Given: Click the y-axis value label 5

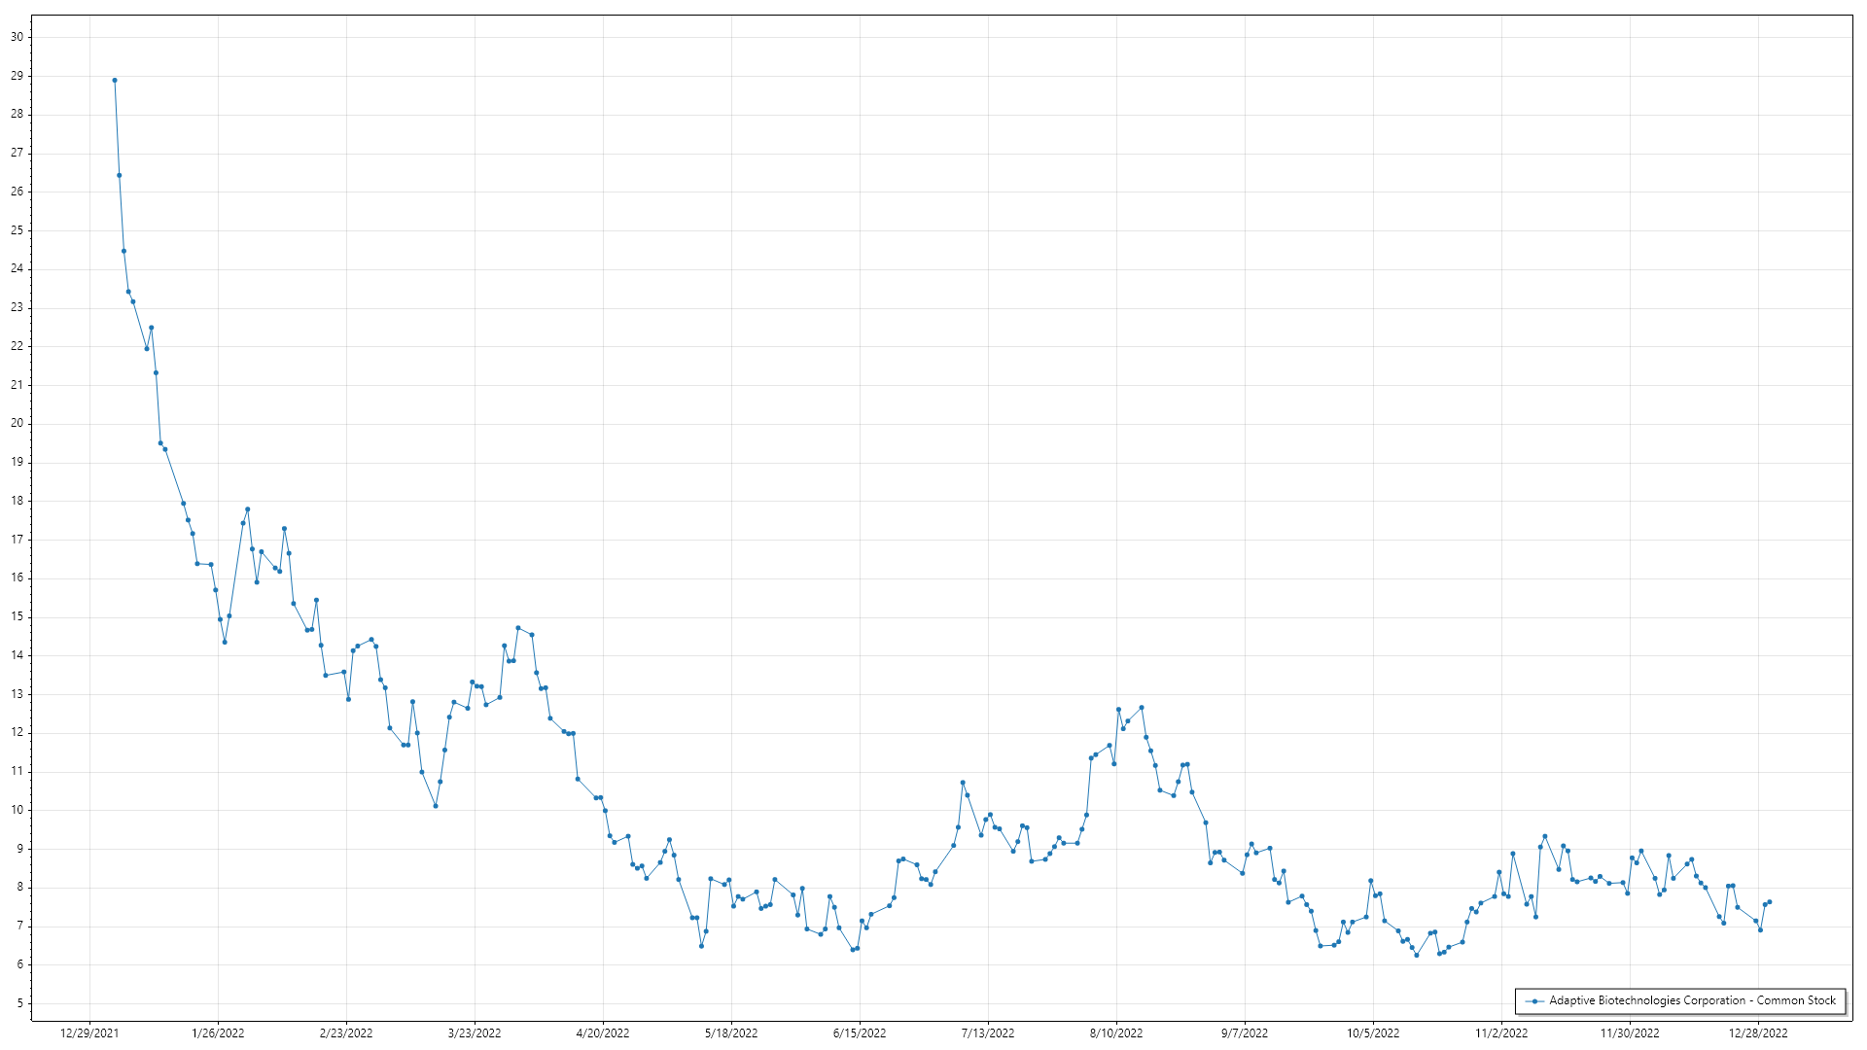Looking at the screenshot, I should pos(19,1003).
